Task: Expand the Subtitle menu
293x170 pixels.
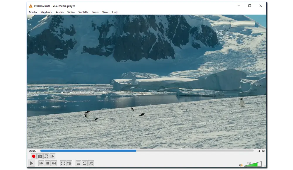Action: click(x=83, y=12)
